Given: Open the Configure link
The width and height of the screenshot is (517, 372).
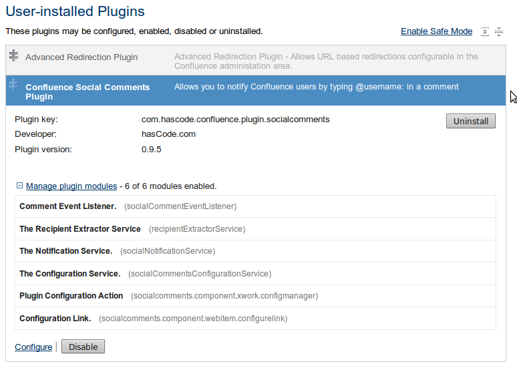Looking at the screenshot, I should pyautogui.click(x=33, y=347).
